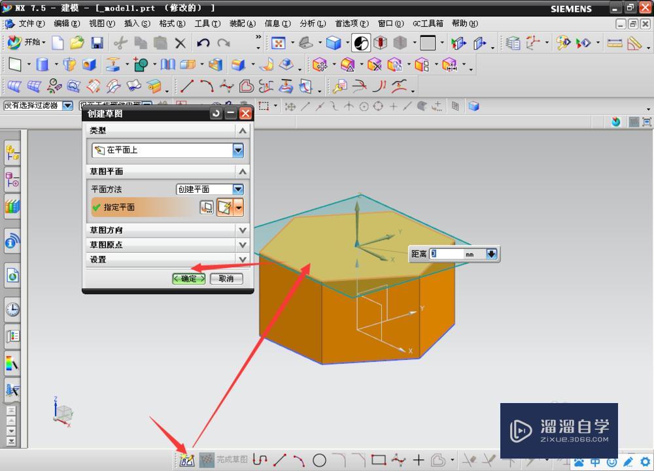Open the Reuse Library books icon in the sidebar
Screen dimensions: 654x471
pos(12,206)
